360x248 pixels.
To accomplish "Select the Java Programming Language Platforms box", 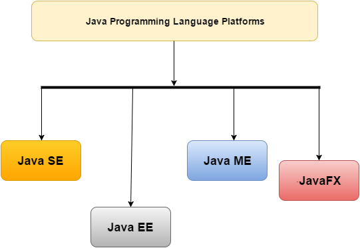I will 174,21.
